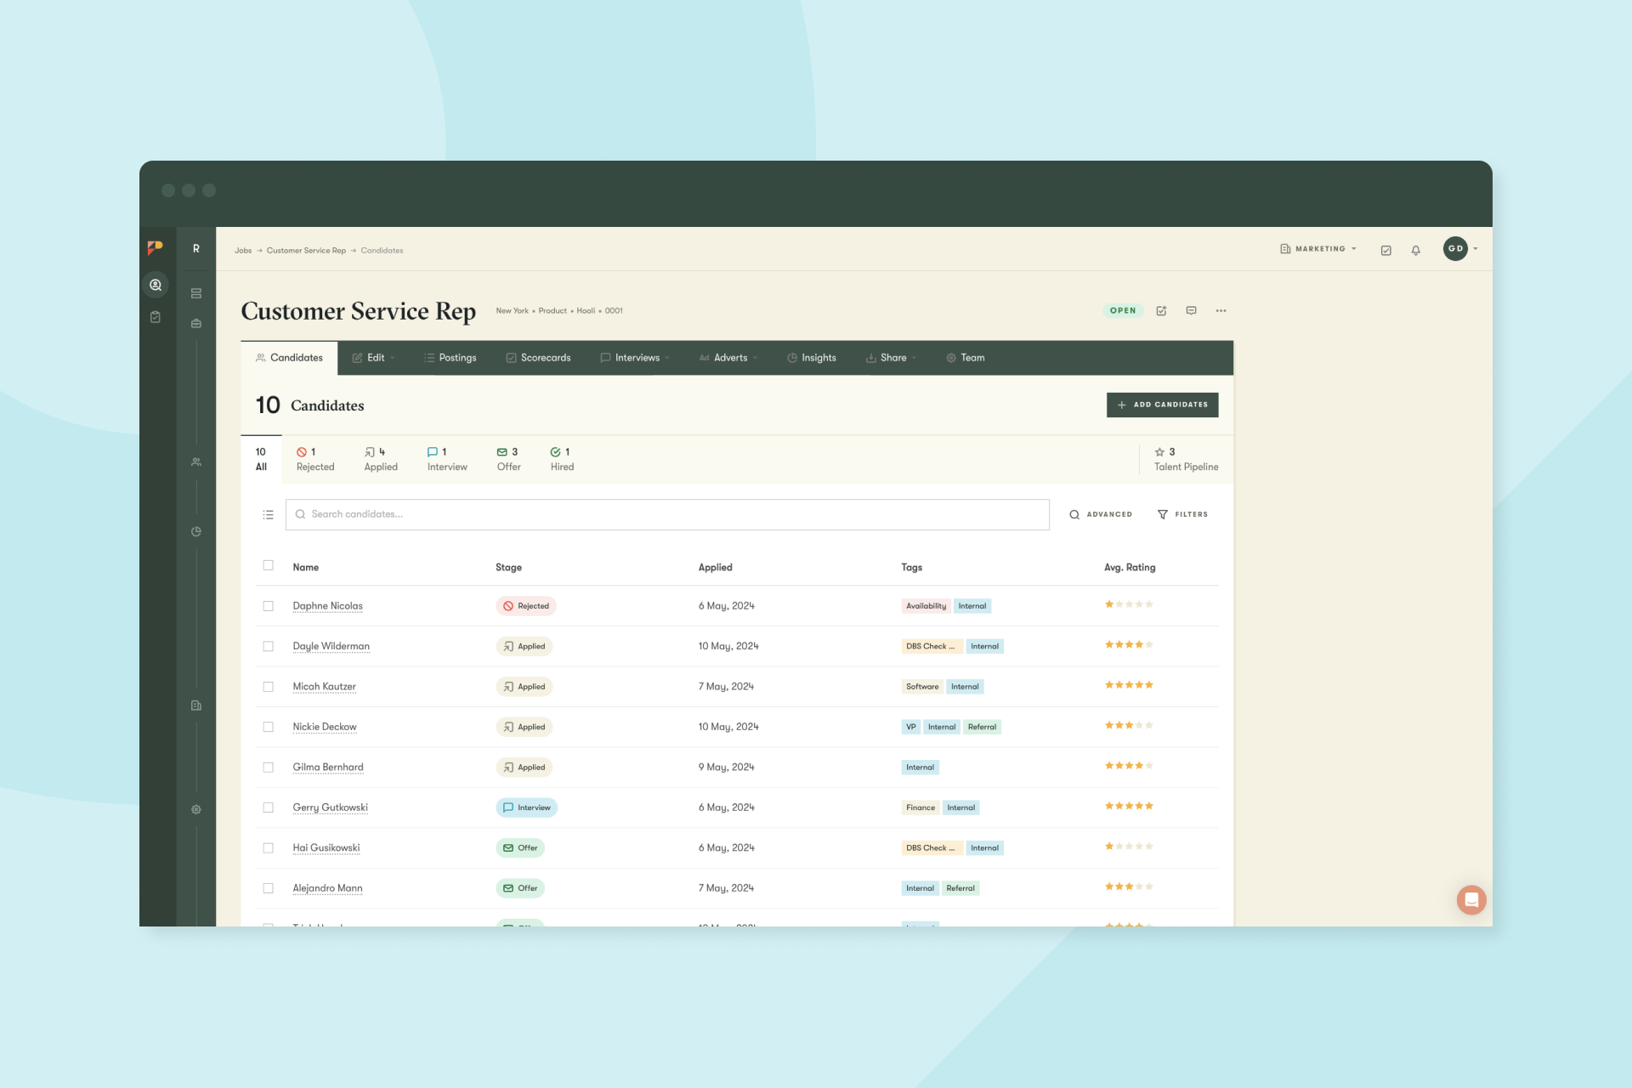Screen dimensions: 1632x1088
Task: Expand the Marketing workspace dropdown
Action: (x=1318, y=249)
